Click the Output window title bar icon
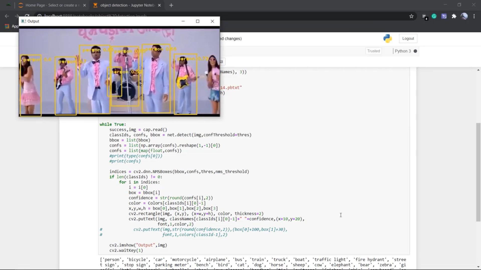Image resolution: width=481 pixels, height=270 pixels. coord(24,21)
